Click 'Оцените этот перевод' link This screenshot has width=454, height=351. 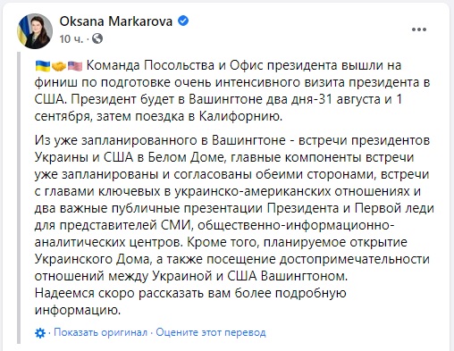point(211,332)
